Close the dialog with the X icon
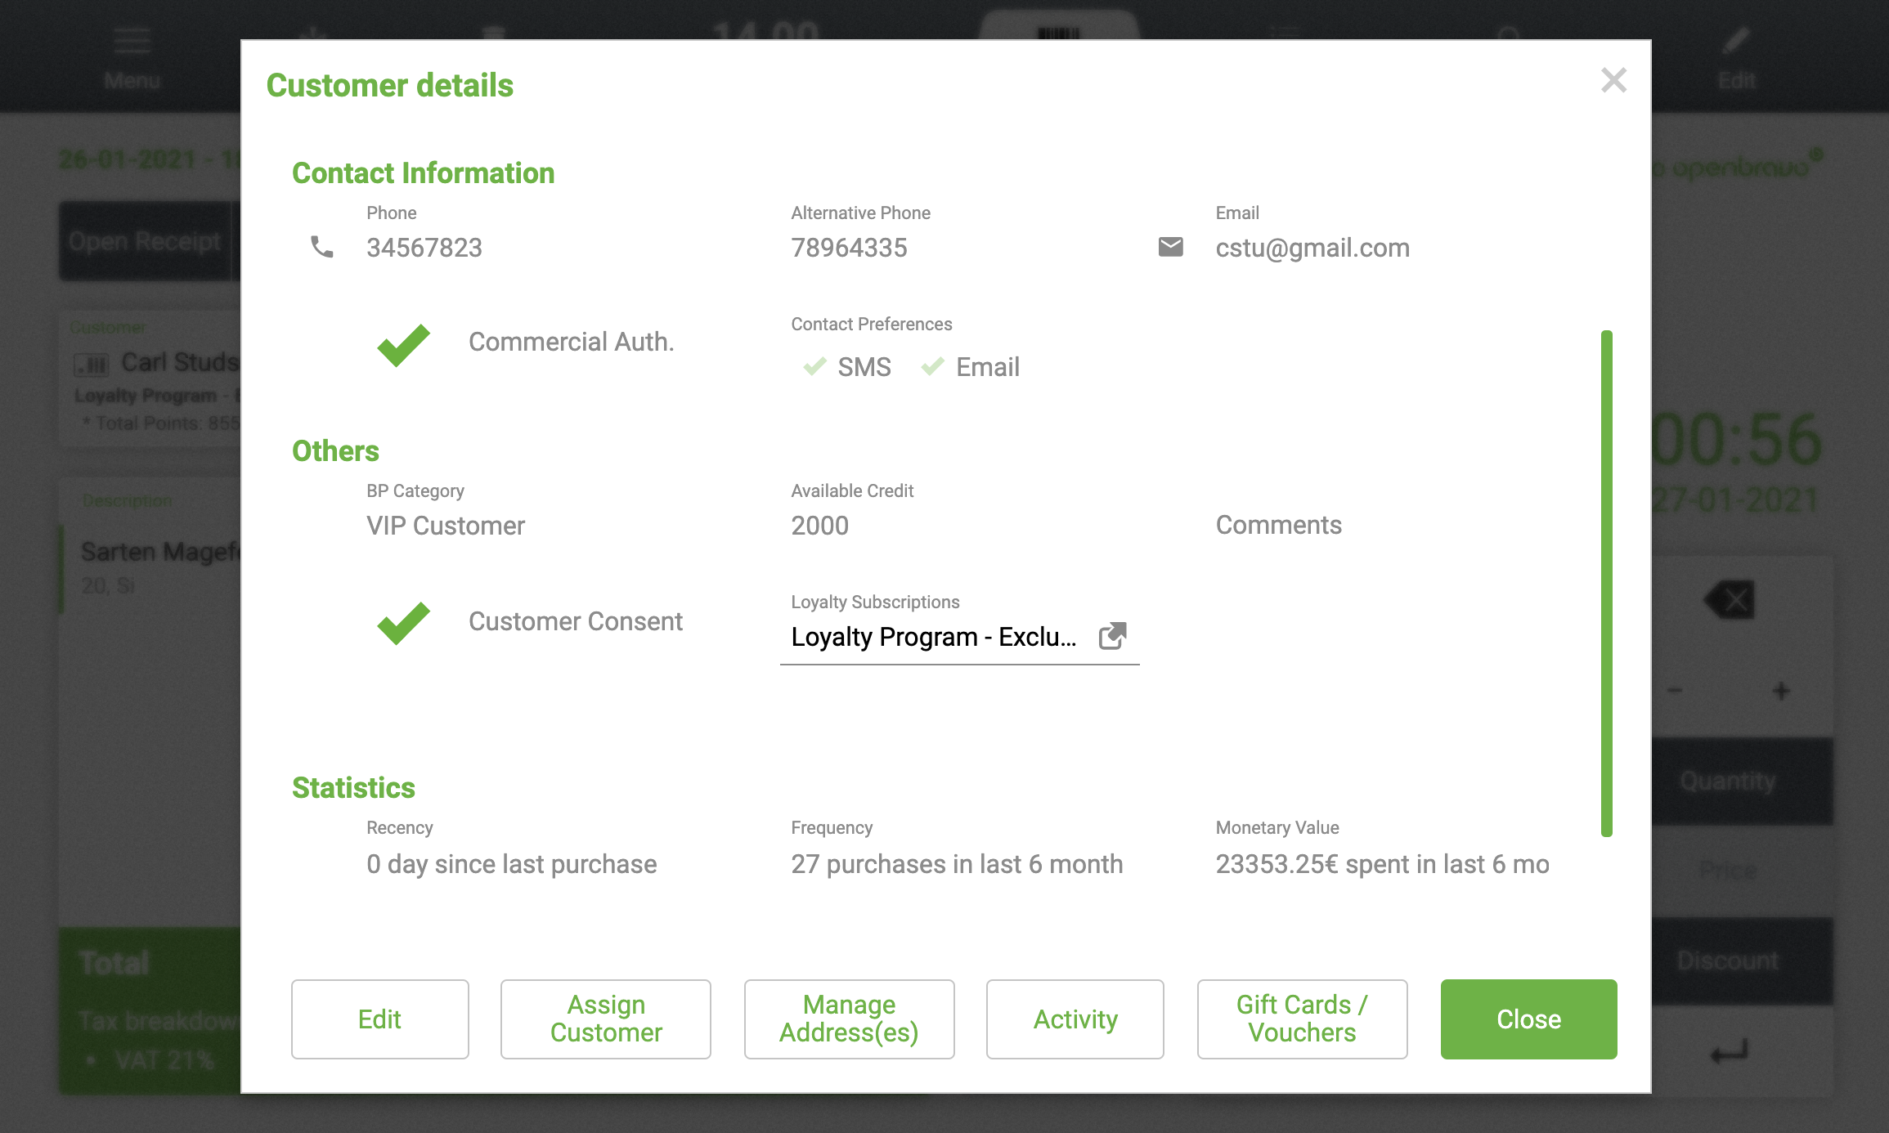The height and width of the screenshot is (1133, 1889). pos(1613,80)
